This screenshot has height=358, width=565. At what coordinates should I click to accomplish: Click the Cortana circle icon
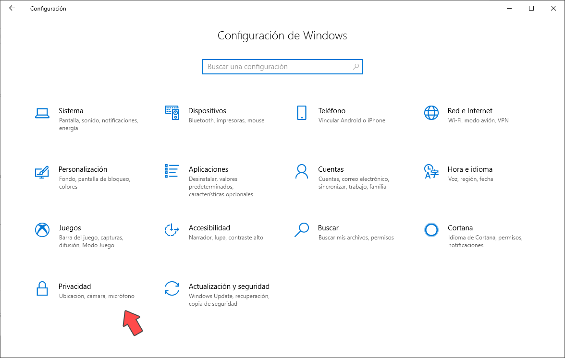[x=431, y=230]
